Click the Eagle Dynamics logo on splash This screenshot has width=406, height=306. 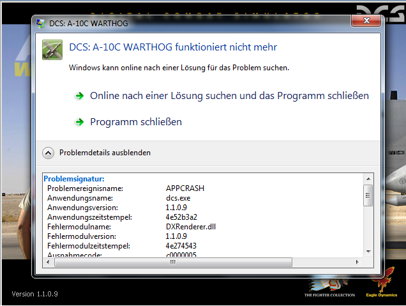381,282
